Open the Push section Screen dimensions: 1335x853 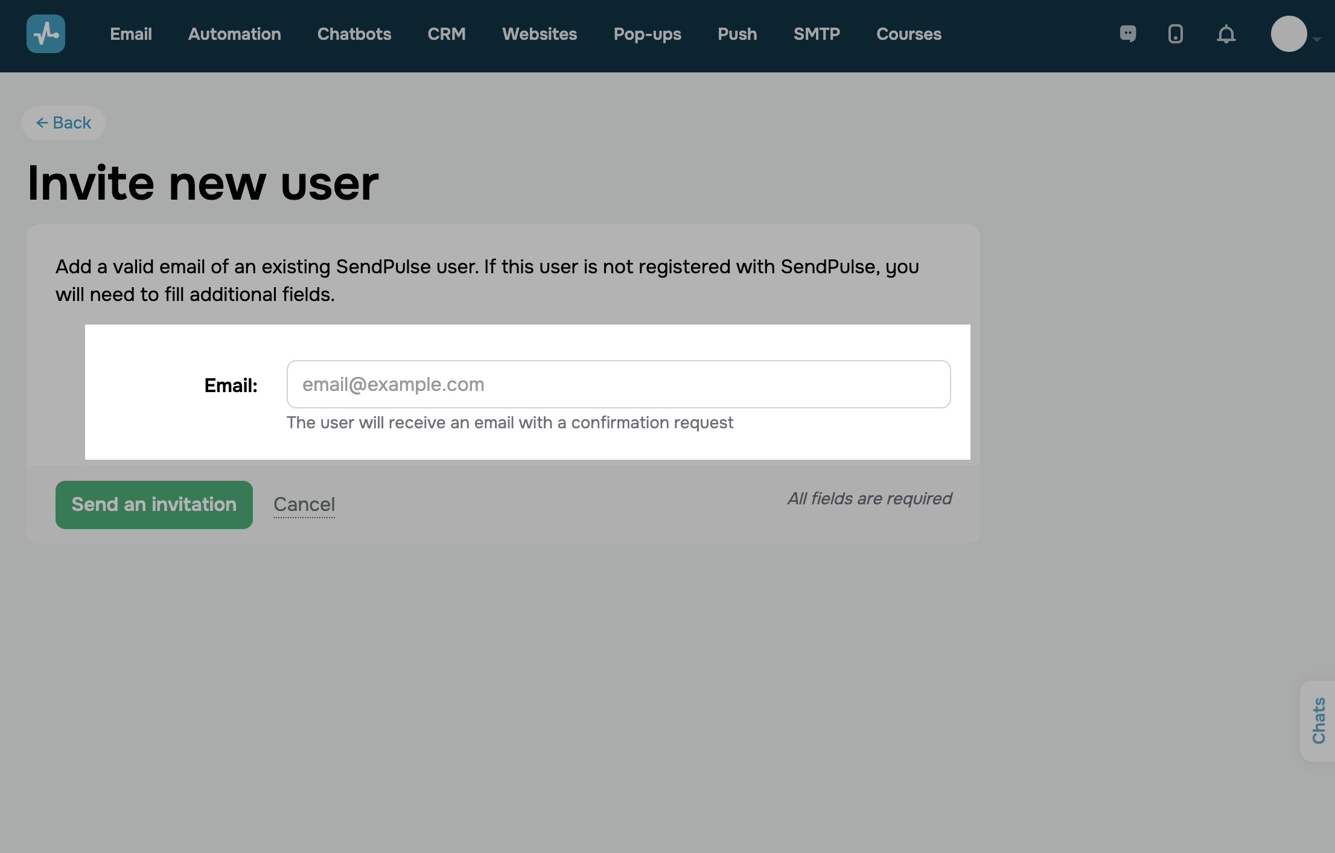pyautogui.click(x=738, y=34)
